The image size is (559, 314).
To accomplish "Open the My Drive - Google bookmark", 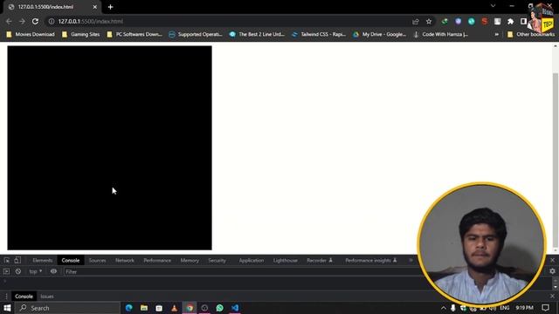I will pyautogui.click(x=380, y=35).
